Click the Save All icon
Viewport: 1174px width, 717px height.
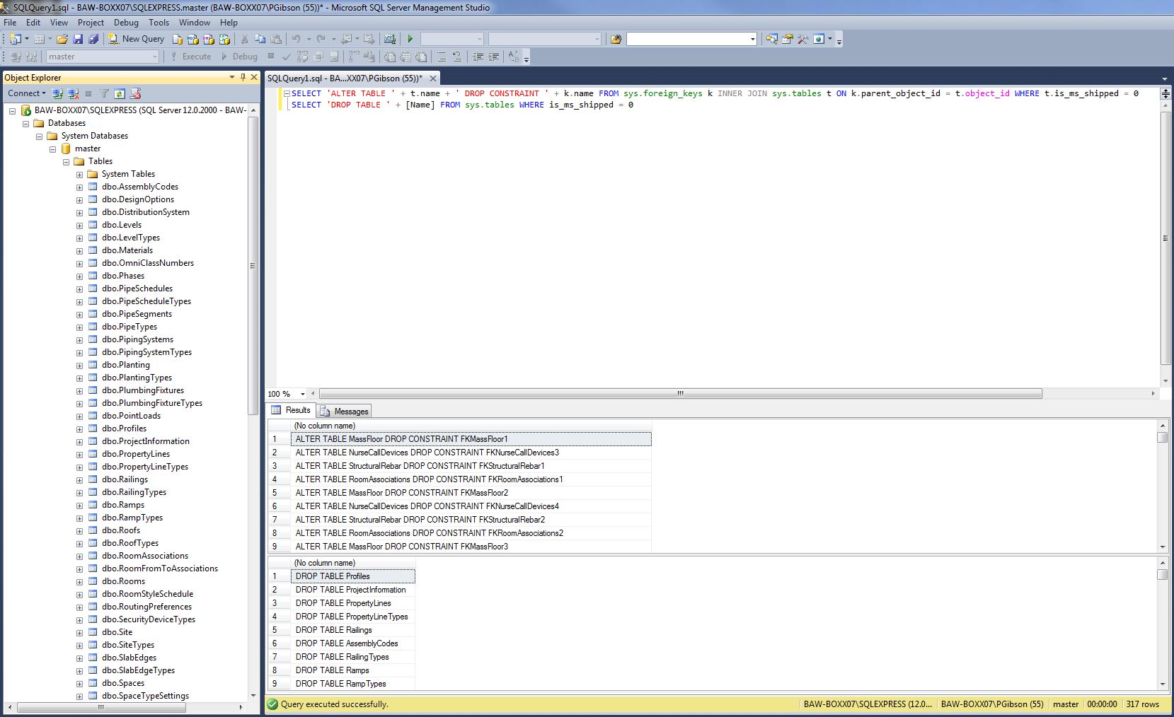coord(93,39)
